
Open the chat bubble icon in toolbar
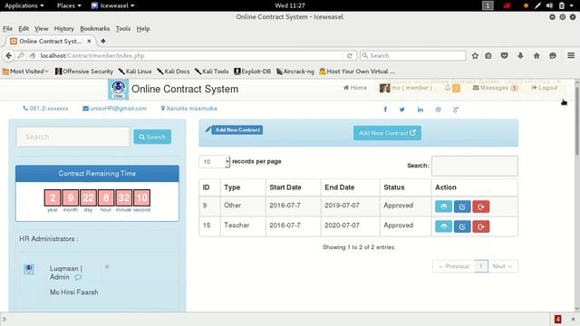click(x=553, y=56)
